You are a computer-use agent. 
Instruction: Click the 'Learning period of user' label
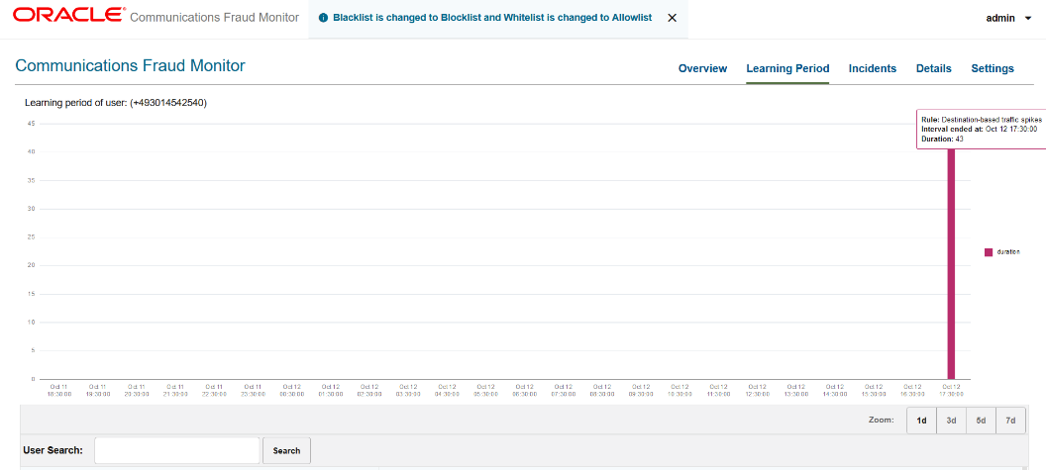[x=116, y=103]
